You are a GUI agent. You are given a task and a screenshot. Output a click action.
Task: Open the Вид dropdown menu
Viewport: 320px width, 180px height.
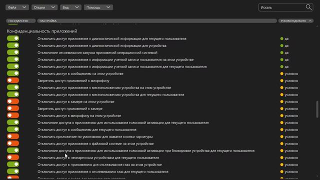point(70,7)
